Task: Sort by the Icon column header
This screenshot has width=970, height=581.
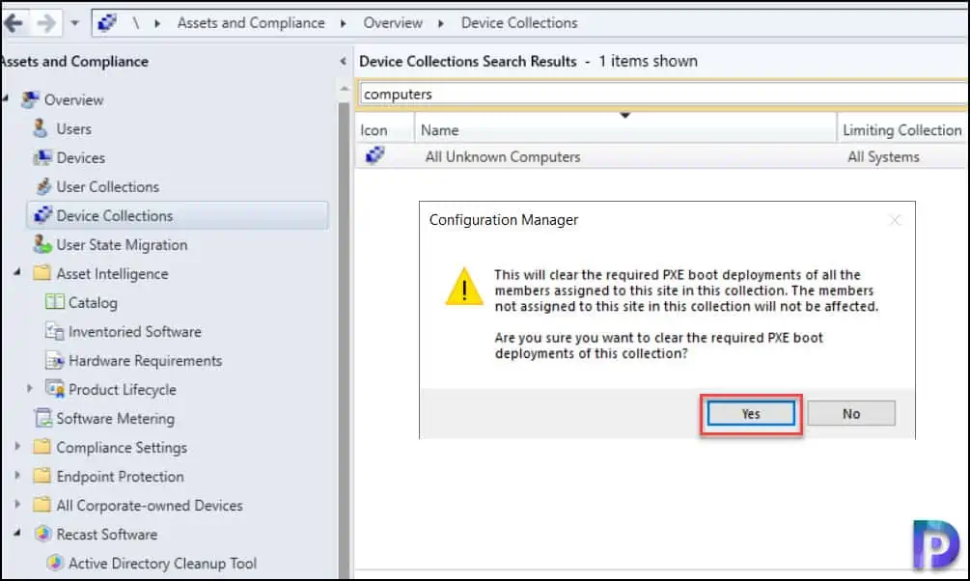Action: coord(384,130)
